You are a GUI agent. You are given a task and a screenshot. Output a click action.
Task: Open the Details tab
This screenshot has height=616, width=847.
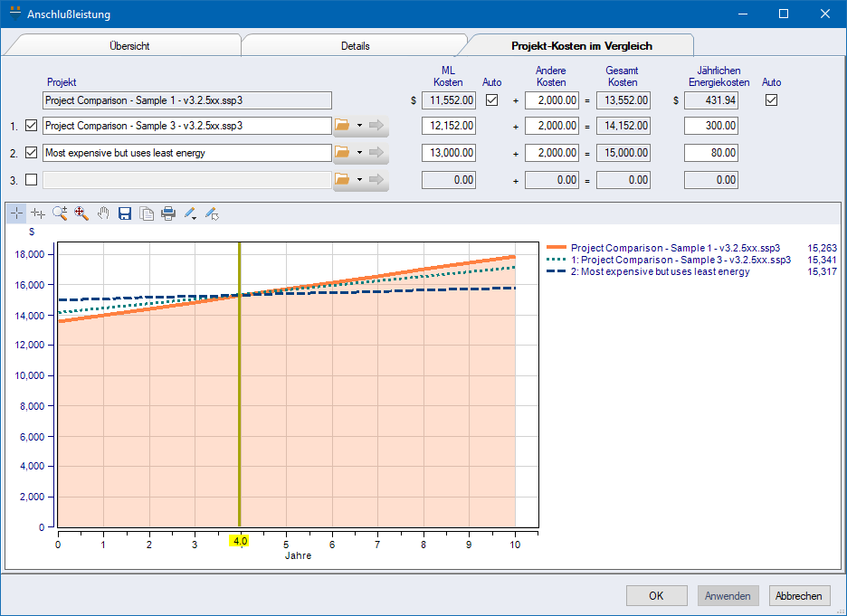(355, 45)
